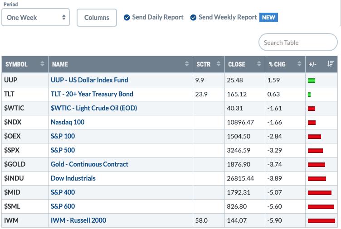341x229 pixels.
Task: Click close value 10896.47
Action: coord(240,122)
